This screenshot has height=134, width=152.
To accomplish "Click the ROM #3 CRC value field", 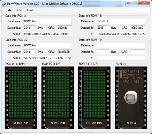I will pyautogui.click(x=138, y=28).
